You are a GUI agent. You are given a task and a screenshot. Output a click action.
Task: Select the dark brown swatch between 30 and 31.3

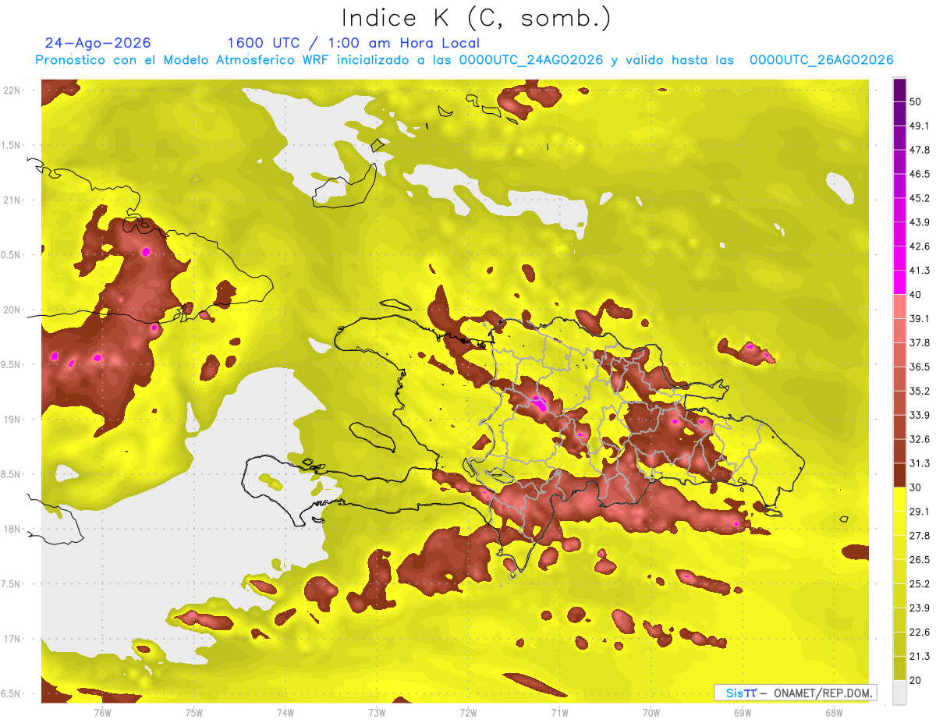[x=899, y=475]
